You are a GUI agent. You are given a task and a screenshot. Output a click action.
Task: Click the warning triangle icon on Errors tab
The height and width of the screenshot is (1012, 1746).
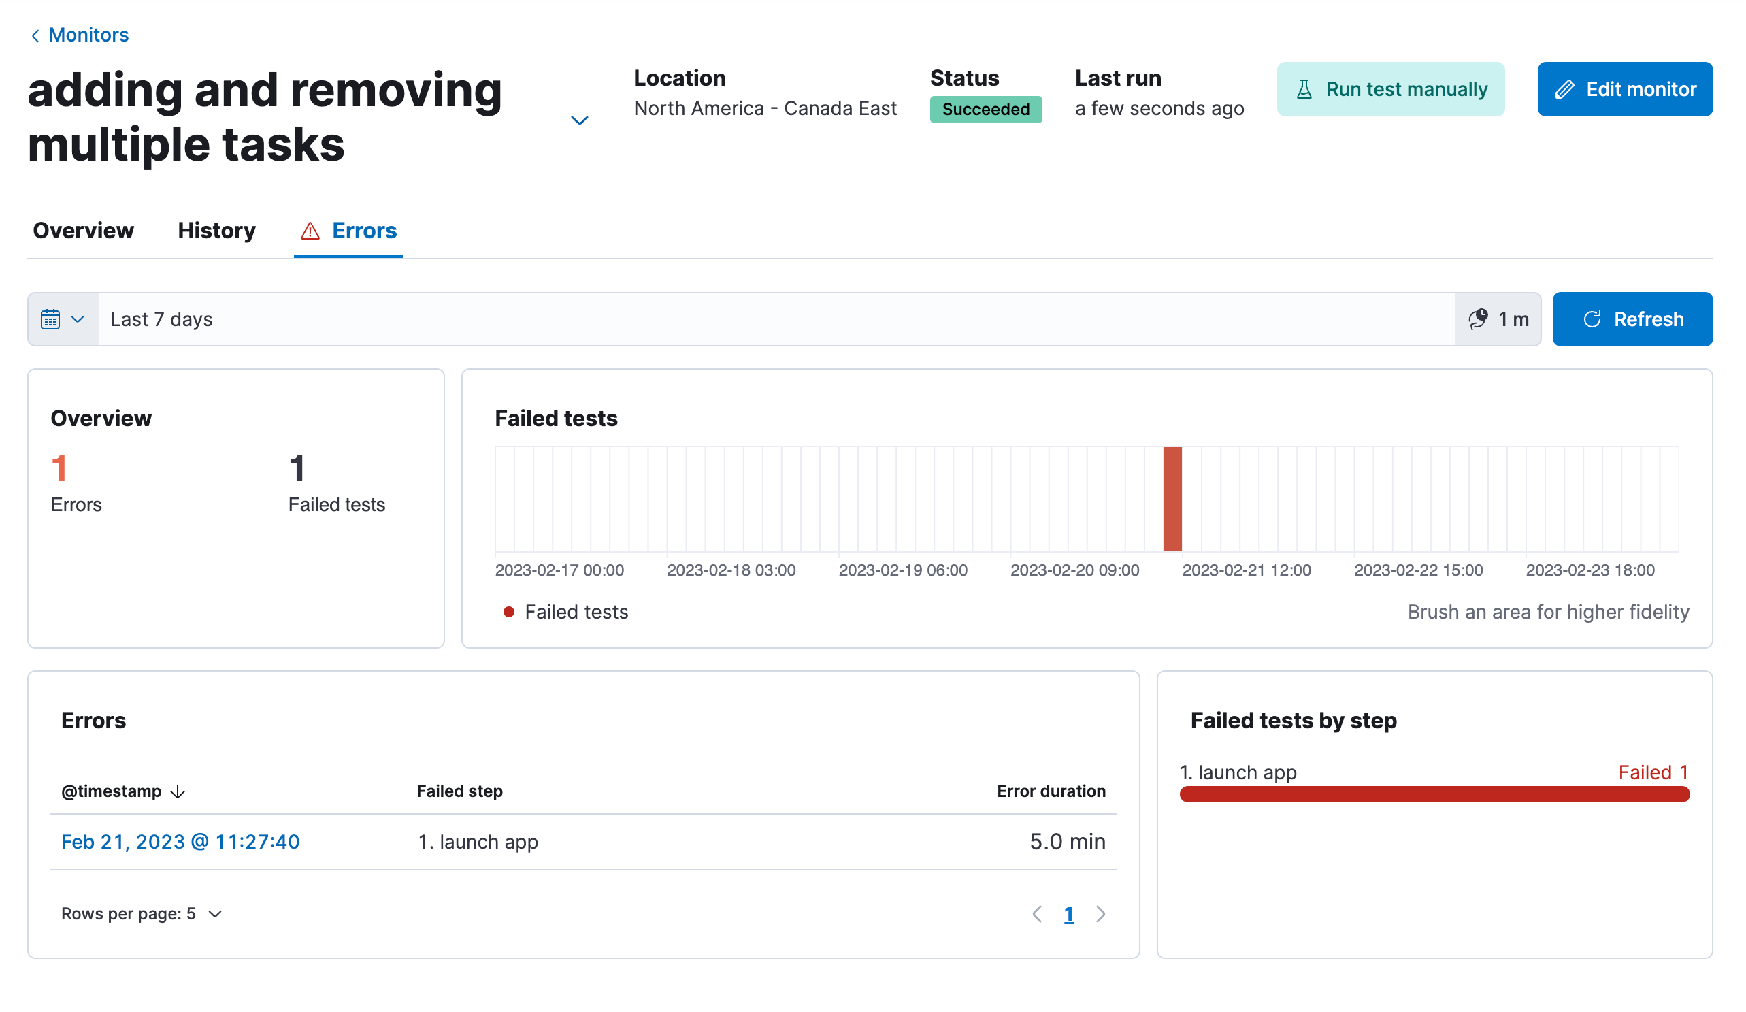(x=310, y=231)
